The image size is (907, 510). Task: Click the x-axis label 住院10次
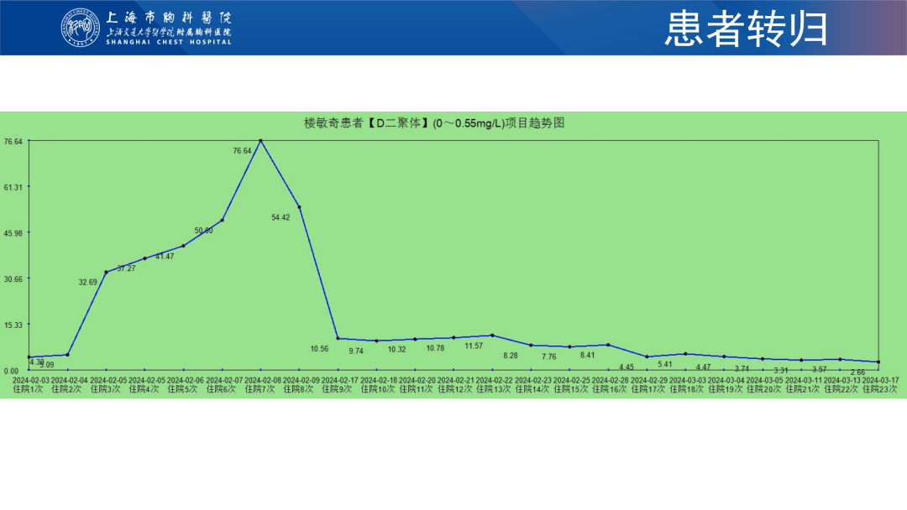click(378, 389)
